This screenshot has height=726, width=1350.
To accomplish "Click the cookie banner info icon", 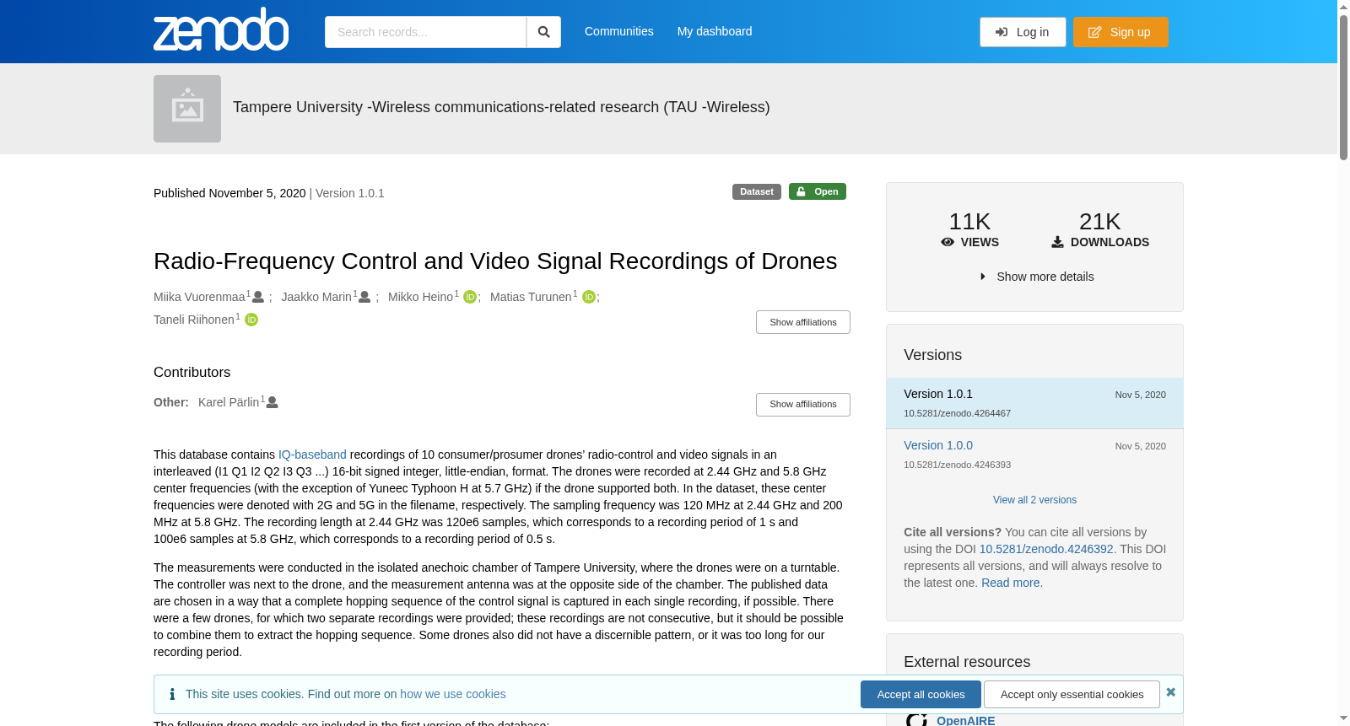I will click(172, 694).
